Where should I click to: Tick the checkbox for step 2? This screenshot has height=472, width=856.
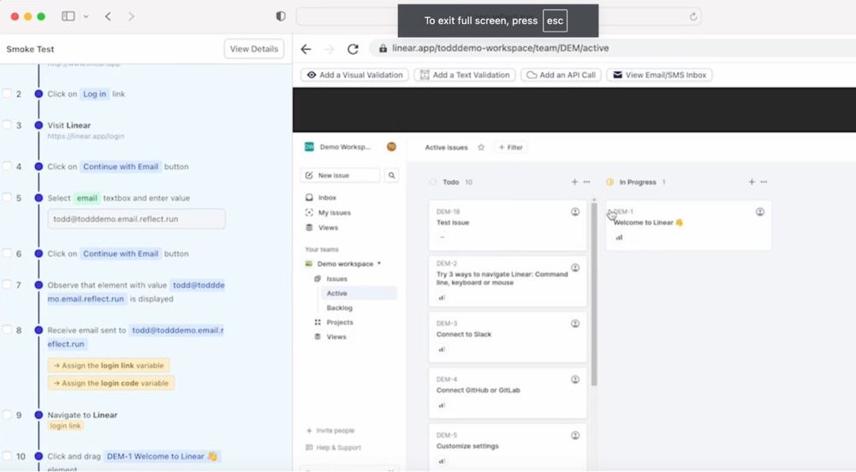(x=7, y=93)
